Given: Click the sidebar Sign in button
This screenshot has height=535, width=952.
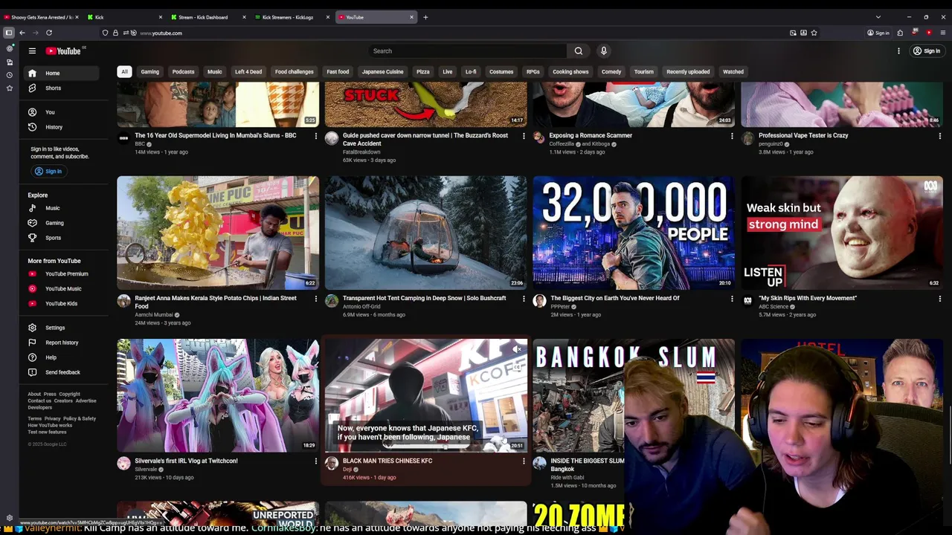Looking at the screenshot, I should (48, 171).
